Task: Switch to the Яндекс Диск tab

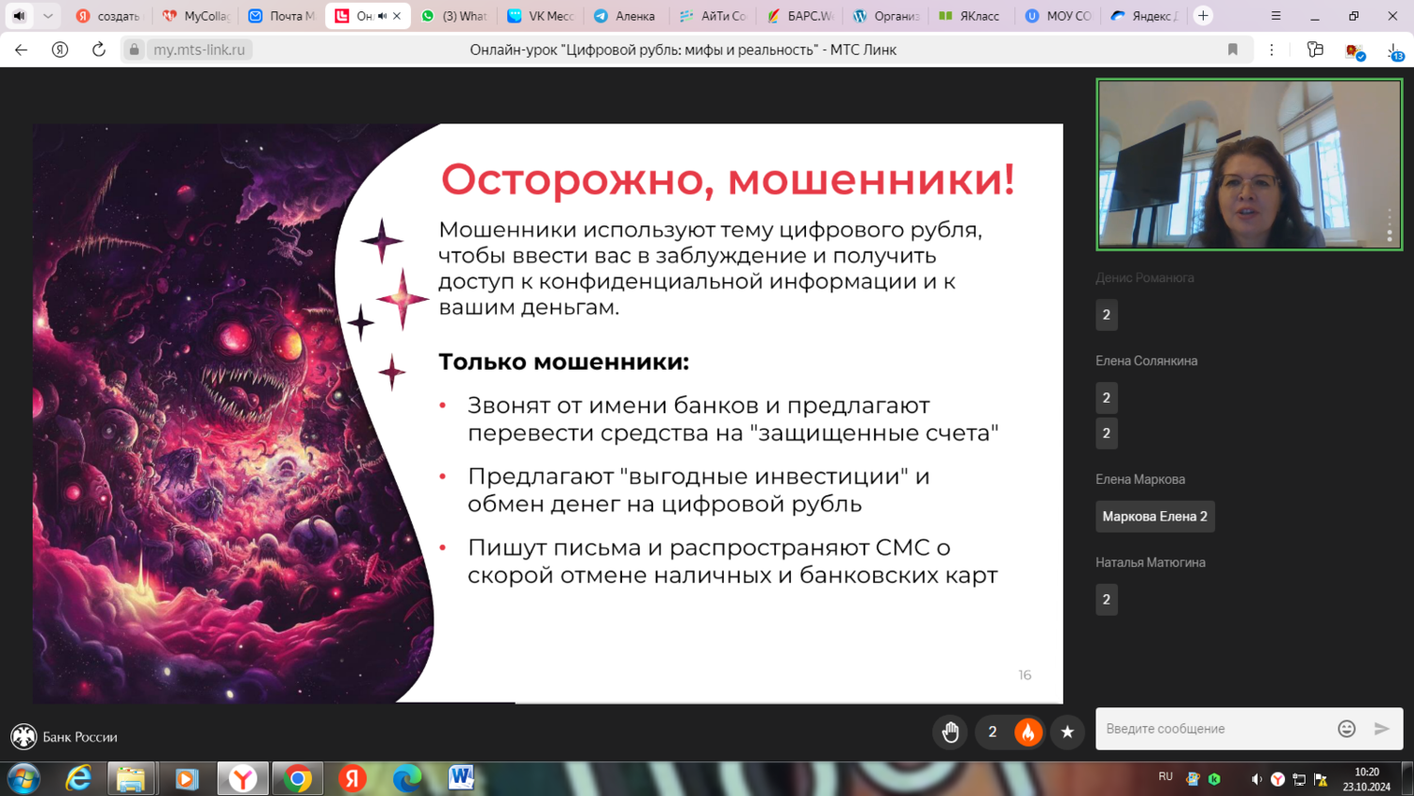Action: coord(1143,16)
